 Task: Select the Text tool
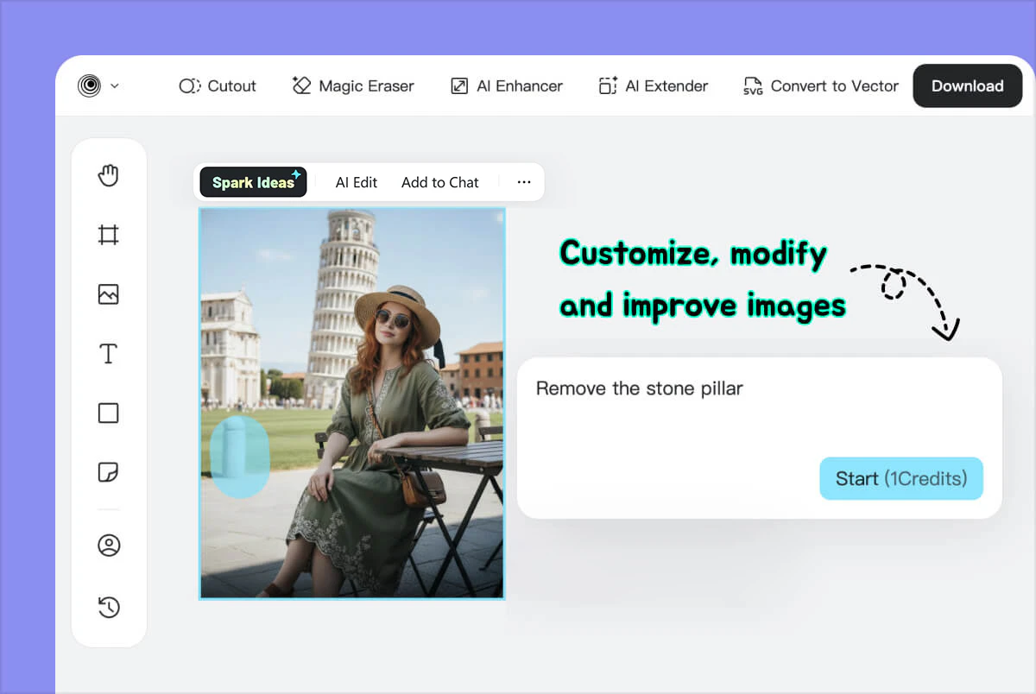point(109,353)
